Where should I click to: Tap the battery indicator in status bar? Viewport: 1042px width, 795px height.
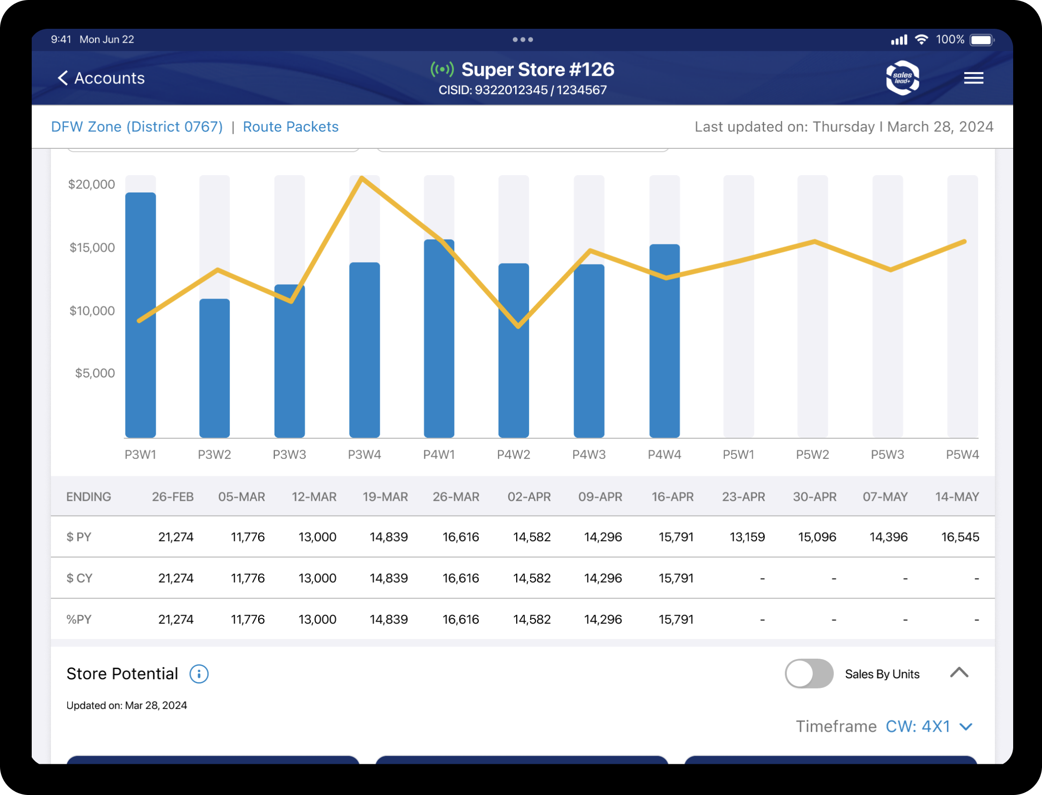981,39
